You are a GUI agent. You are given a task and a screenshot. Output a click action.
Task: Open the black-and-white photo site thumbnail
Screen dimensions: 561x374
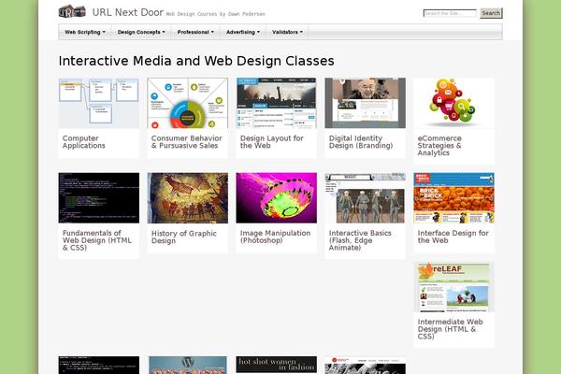365,365
